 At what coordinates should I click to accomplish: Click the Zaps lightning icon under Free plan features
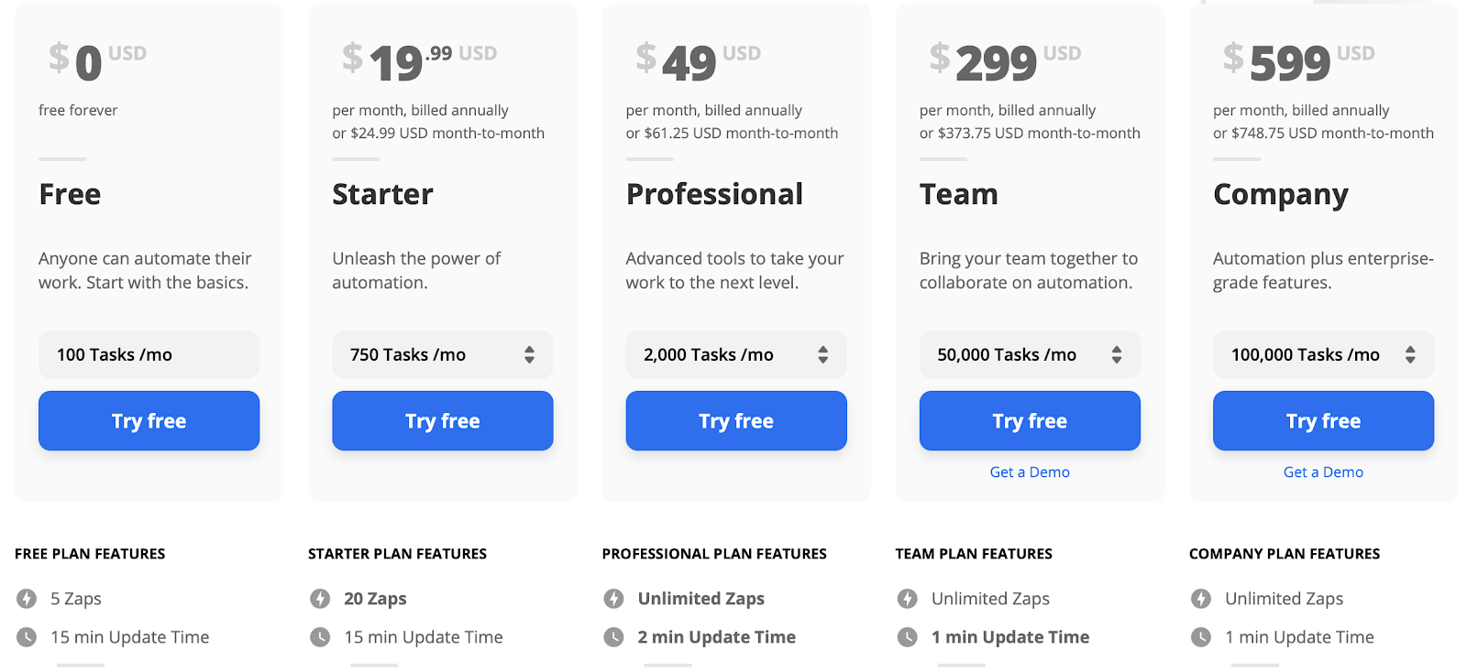pos(26,598)
